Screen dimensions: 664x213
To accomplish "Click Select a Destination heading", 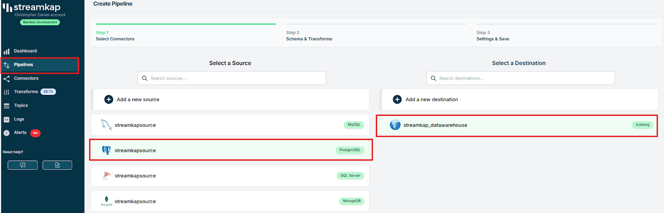I will (519, 63).
